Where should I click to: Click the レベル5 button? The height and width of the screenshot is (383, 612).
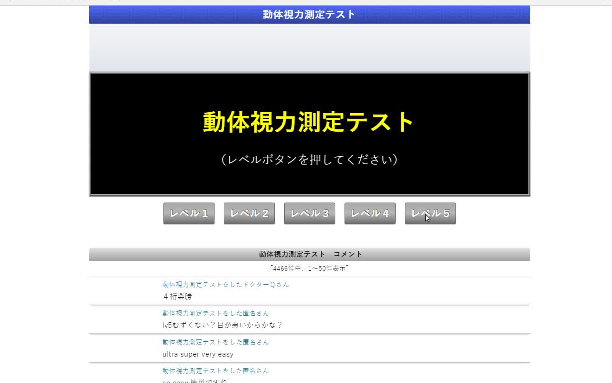(430, 213)
